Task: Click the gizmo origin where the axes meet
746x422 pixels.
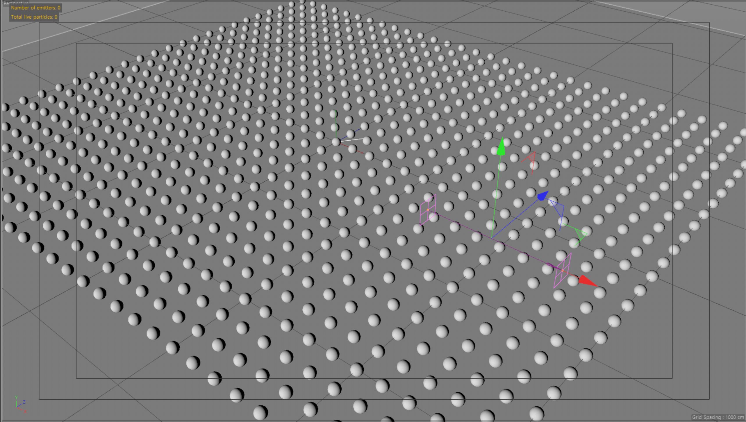Action: (x=492, y=238)
